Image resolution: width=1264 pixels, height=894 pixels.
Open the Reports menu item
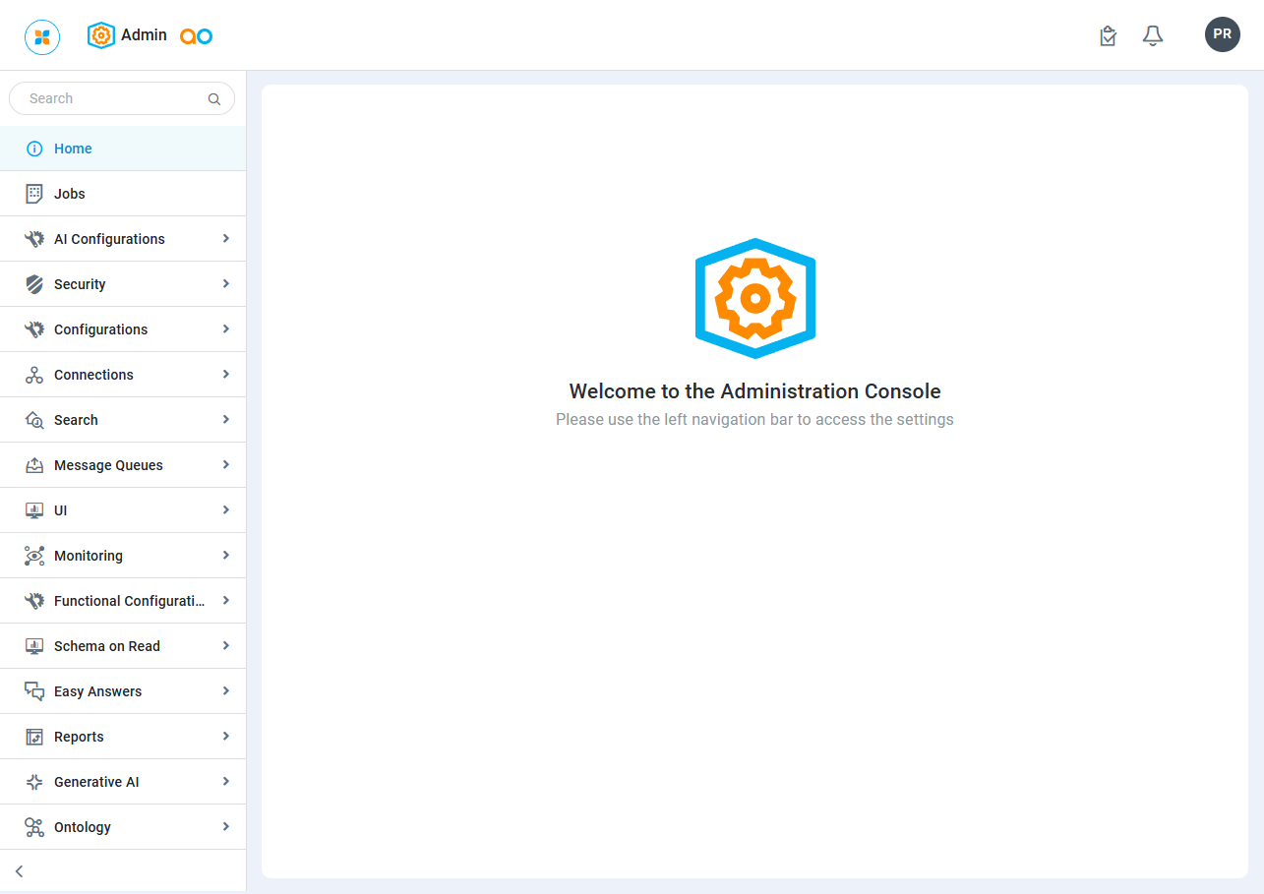coord(79,737)
